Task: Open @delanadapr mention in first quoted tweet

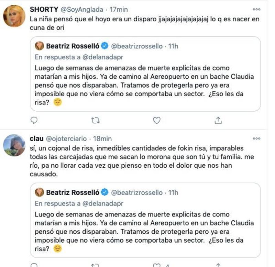Action: 103,57
